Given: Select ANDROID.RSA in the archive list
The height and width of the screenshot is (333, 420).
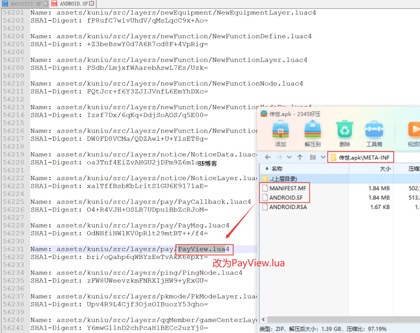Looking at the screenshot, I should pos(288,207).
